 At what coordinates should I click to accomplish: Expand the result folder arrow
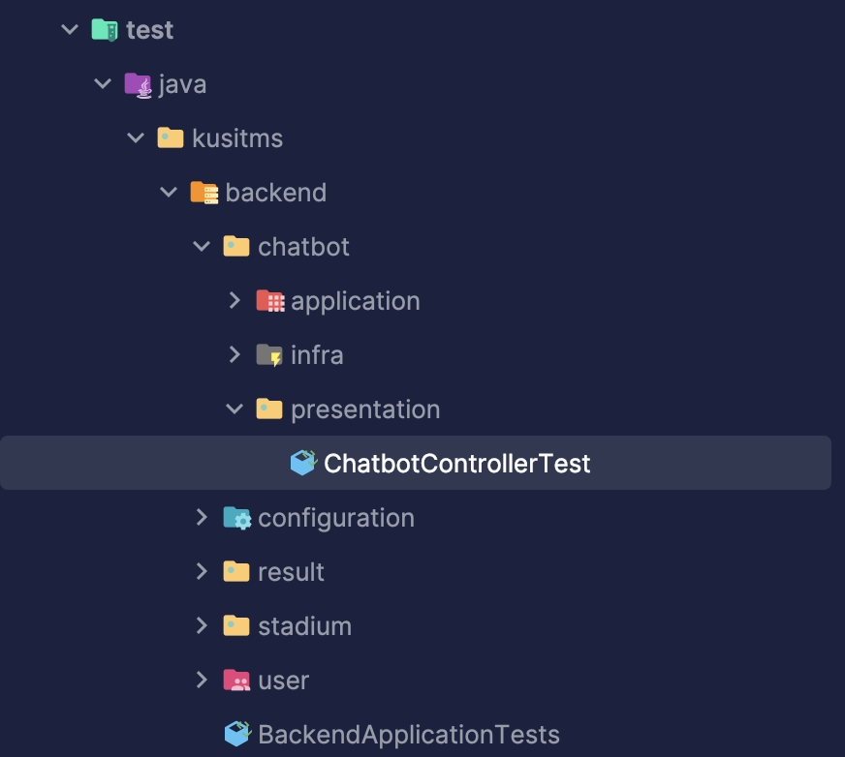(x=202, y=572)
